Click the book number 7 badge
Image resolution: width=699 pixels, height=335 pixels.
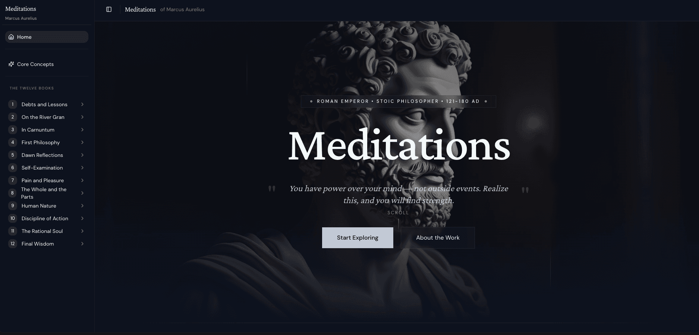click(13, 180)
